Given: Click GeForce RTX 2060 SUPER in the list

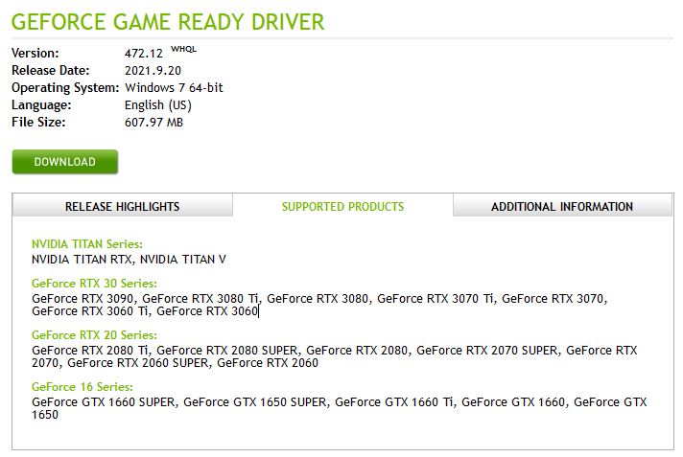Looking at the screenshot, I should pos(137,363).
